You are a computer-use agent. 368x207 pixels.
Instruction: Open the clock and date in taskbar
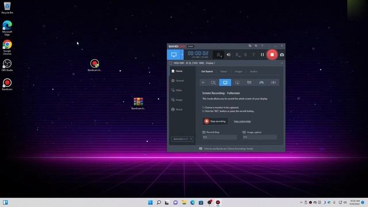coord(355,202)
